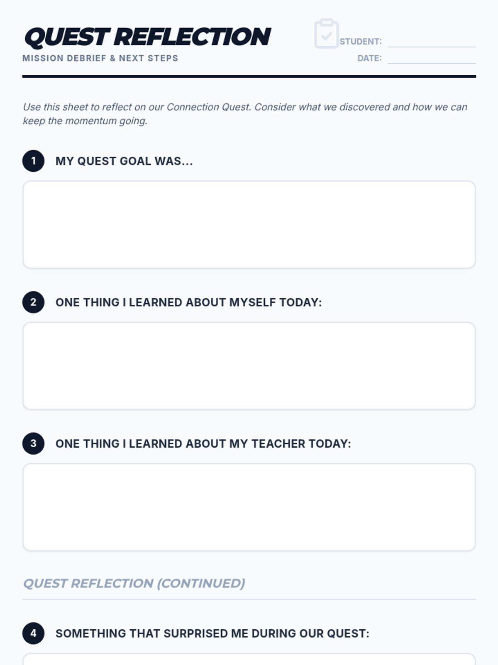Click the Quest Reflection (Continued) header
498x665 pixels.
pos(134,583)
